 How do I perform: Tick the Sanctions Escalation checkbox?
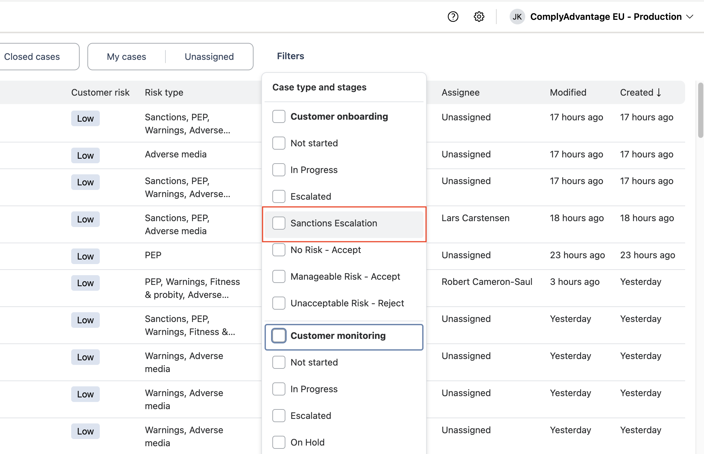pos(279,223)
